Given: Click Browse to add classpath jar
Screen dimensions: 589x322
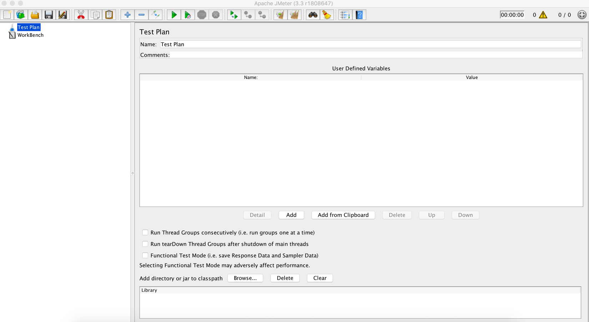Looking at the screenshot, I should 245,278.
